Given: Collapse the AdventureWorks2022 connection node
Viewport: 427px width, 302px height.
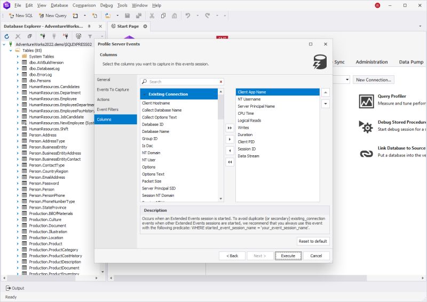Looking at the screenshot, I should click(x=4, y=44).
